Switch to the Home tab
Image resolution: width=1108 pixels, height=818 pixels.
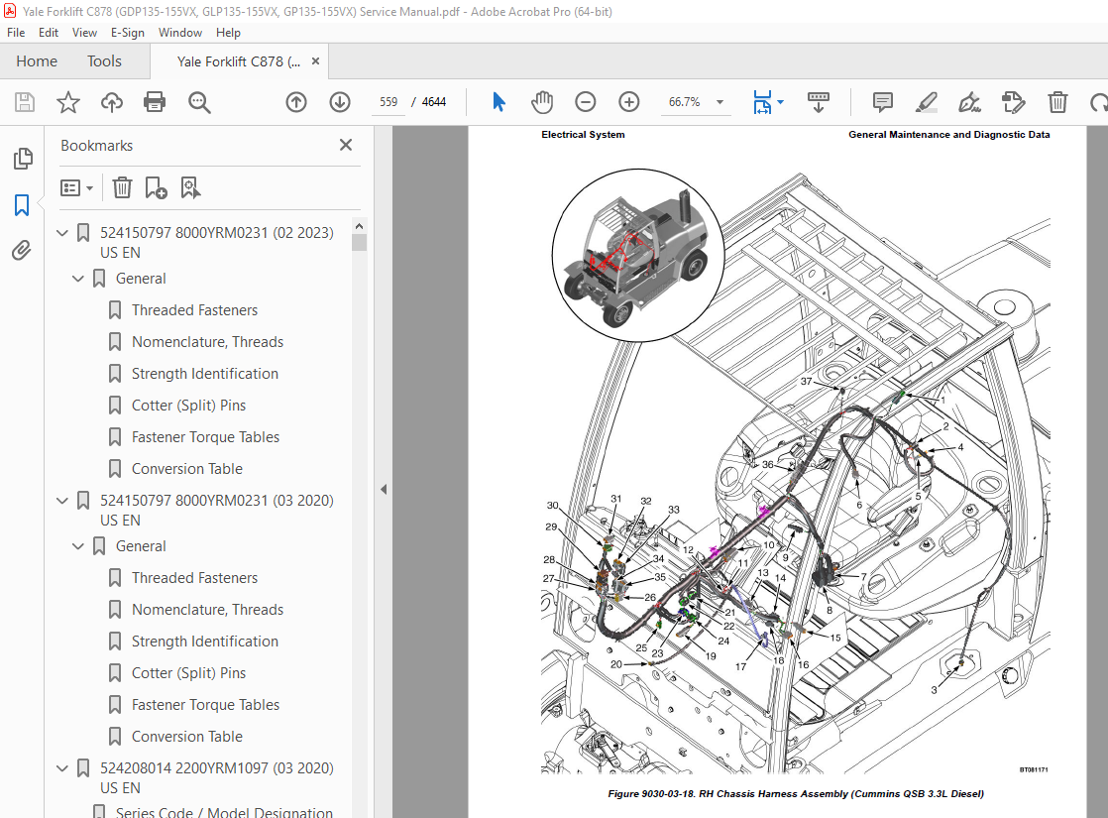coord(37,61)
